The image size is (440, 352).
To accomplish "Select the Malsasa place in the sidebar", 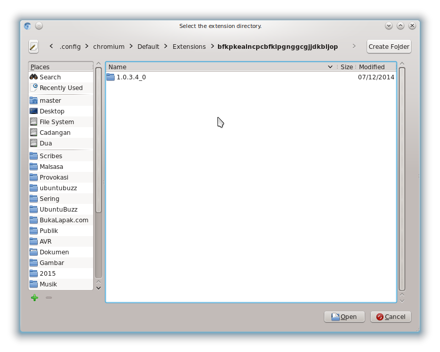I will pyautogui.click(x=51, y=166).
